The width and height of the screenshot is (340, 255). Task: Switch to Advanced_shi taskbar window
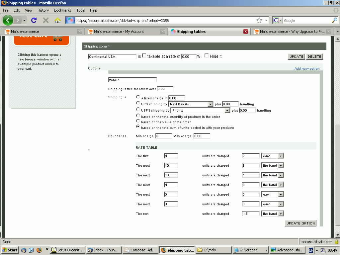pyautogui.click(x=288, y=250)
